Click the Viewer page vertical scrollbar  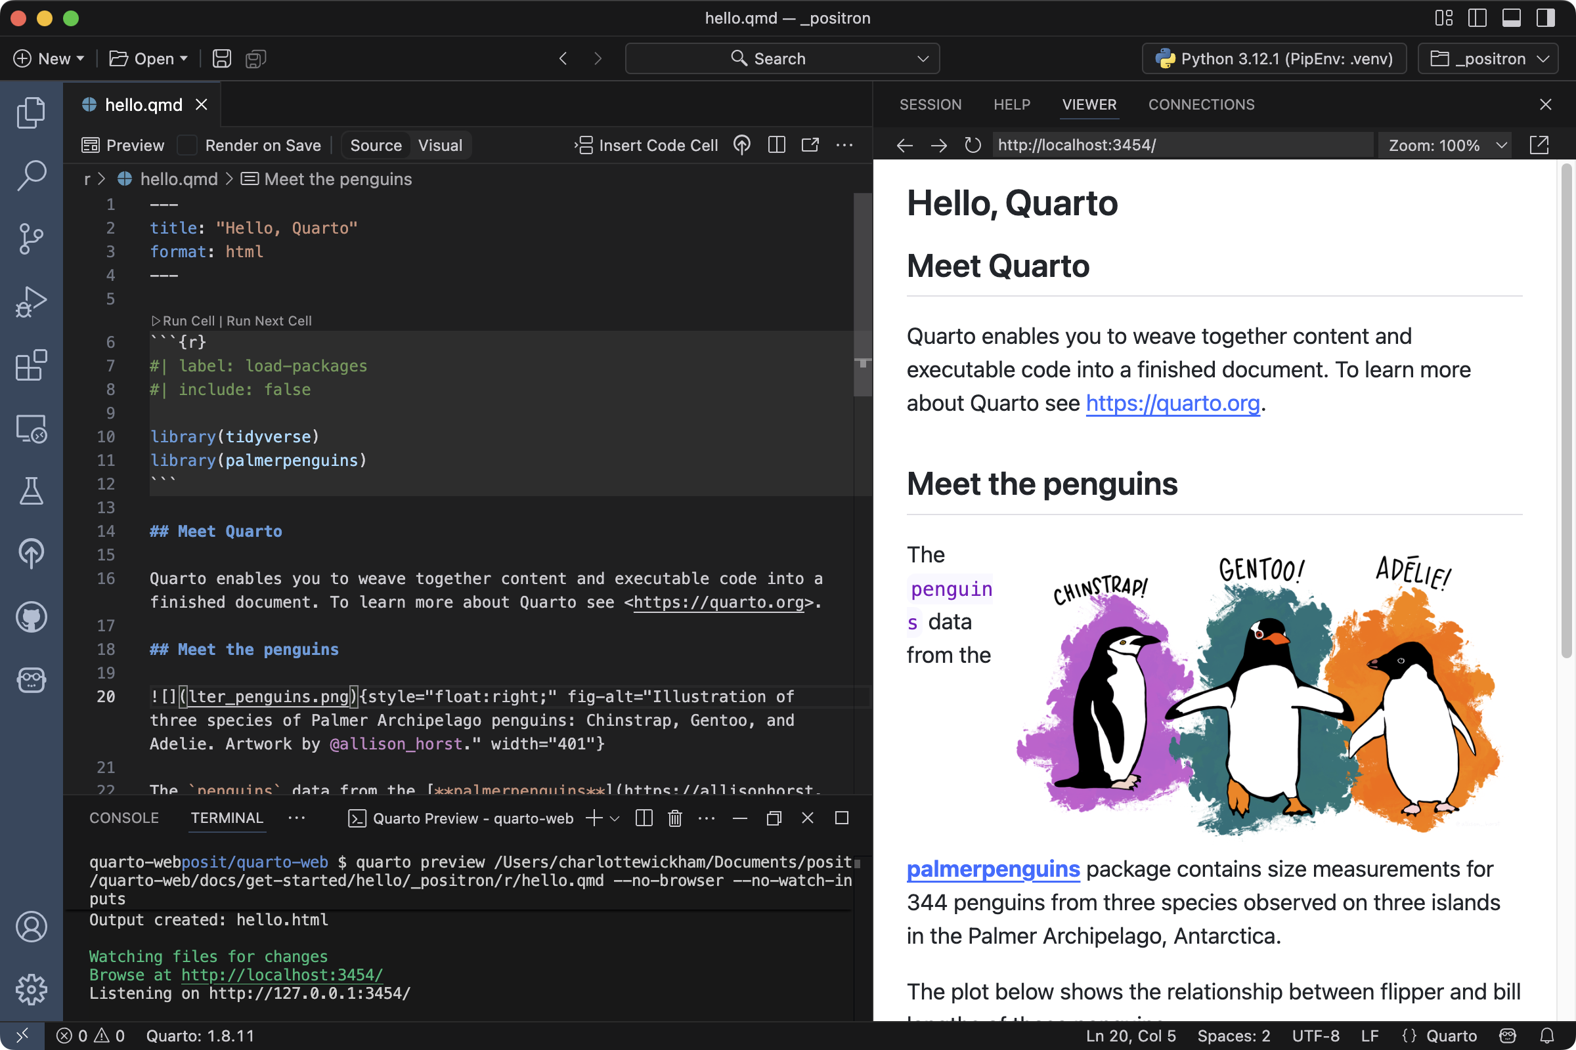[1566, 412]
